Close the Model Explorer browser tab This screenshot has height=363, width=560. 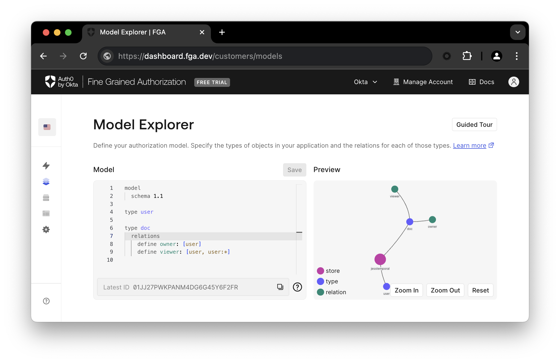(202, 32)
